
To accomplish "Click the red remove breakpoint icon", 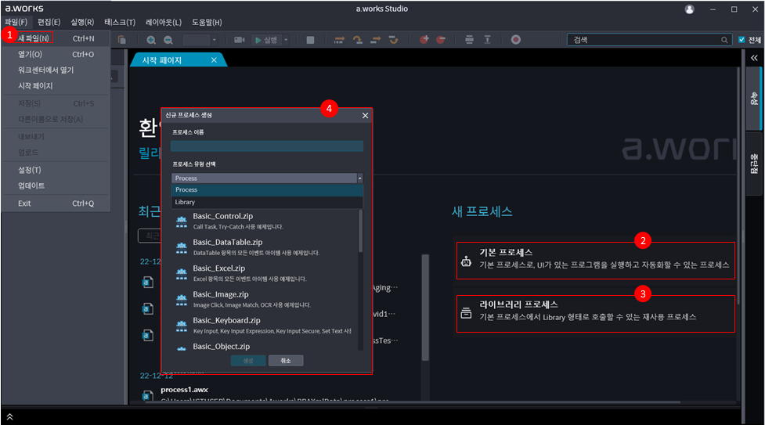I will tap(441, 40).
